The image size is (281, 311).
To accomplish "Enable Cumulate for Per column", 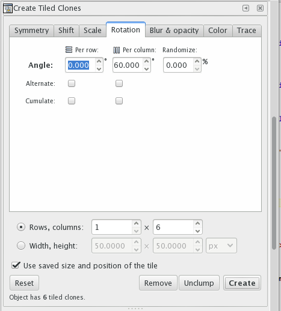I will tap(119, 101).
